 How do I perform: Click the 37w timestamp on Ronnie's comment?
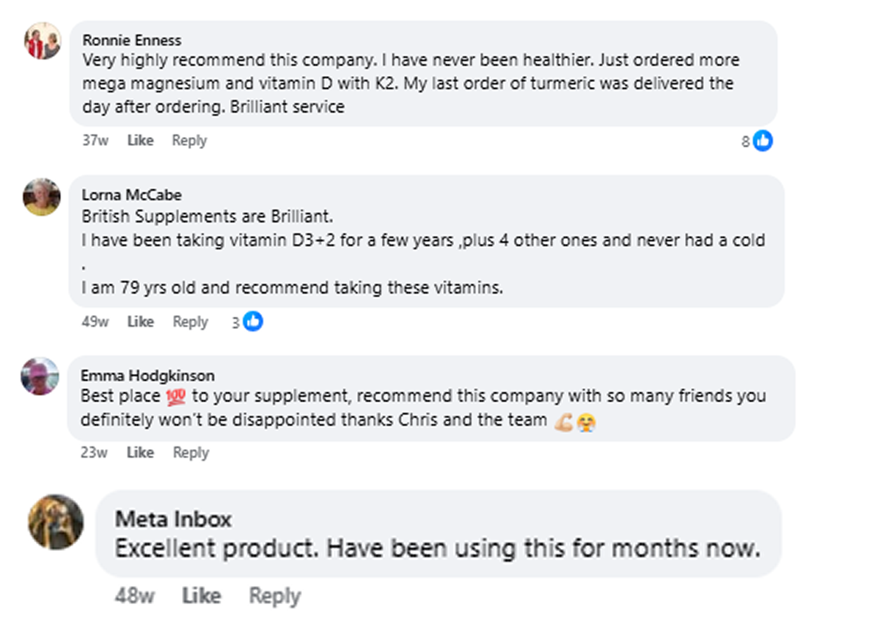pos(95,141)
